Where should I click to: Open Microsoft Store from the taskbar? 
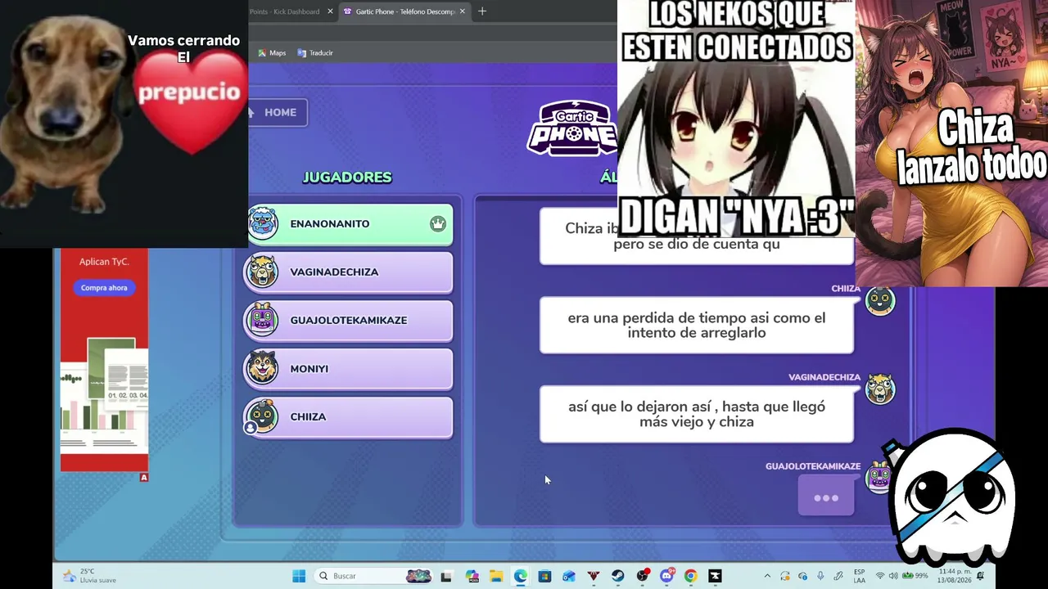[544, 576]
